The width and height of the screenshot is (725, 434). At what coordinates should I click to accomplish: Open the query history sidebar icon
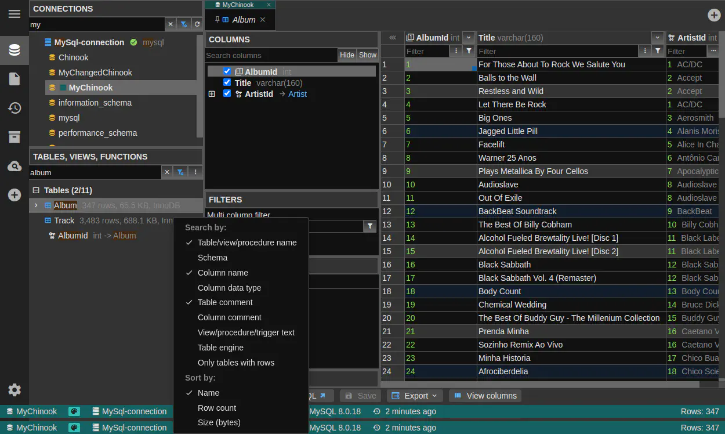pos(14,108)
